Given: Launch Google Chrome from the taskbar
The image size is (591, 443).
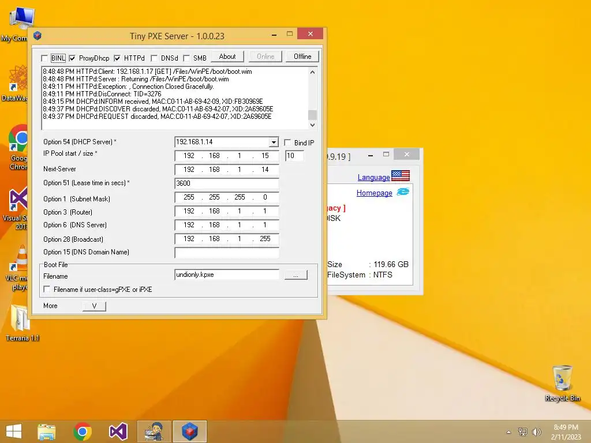Looking at the screenshot, I should coord(83,431).
